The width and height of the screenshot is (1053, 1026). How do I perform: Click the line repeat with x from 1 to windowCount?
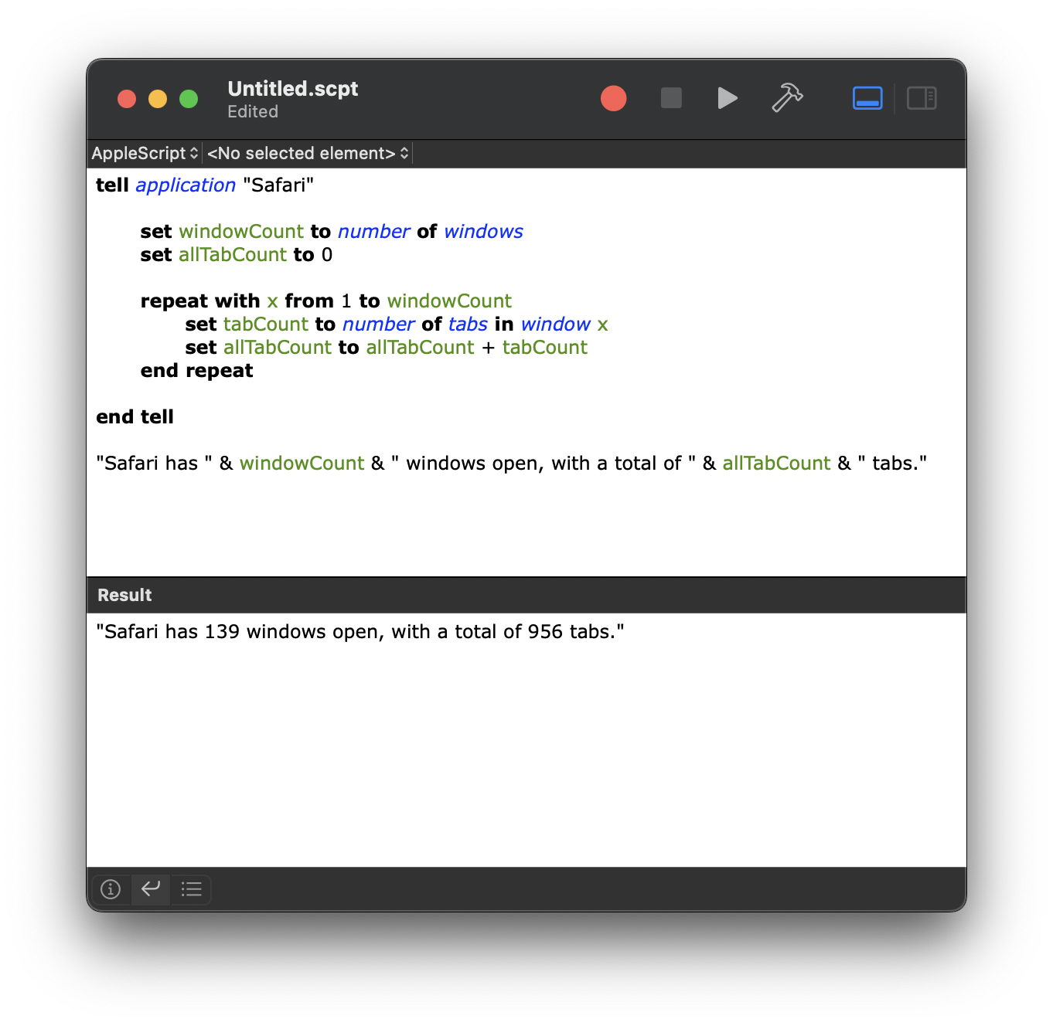coord(326,301)
